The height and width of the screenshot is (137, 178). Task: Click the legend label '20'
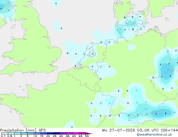point(48,136)
